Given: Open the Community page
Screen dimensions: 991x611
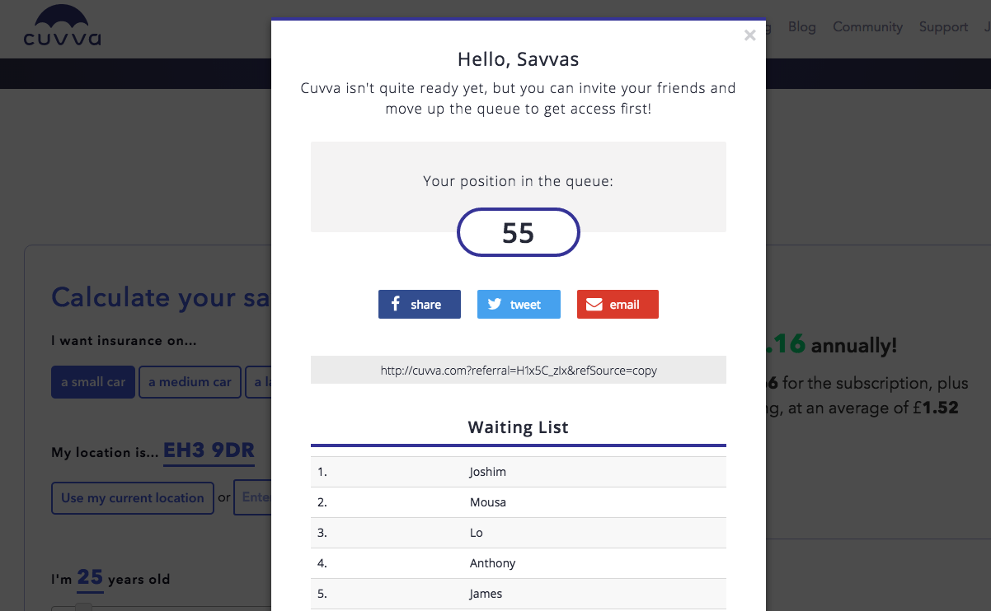Looking at the screenshot, I should click(867, 26).
